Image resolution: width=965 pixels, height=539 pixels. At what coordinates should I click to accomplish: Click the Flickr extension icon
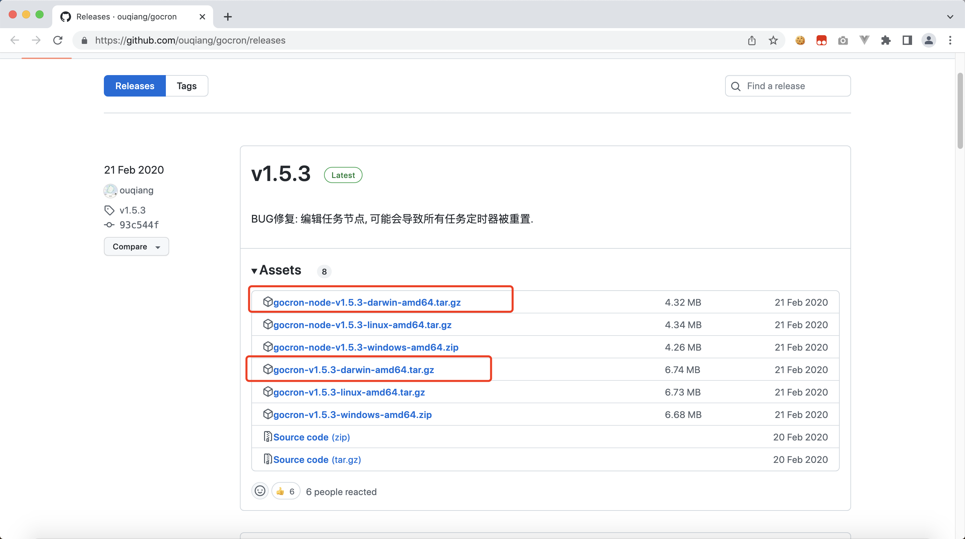[821, 40]
